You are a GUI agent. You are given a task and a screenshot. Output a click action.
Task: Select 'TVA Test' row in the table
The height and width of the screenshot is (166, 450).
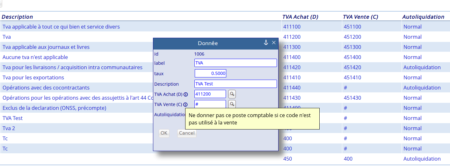pyautogui.click(x=12, y=118)
